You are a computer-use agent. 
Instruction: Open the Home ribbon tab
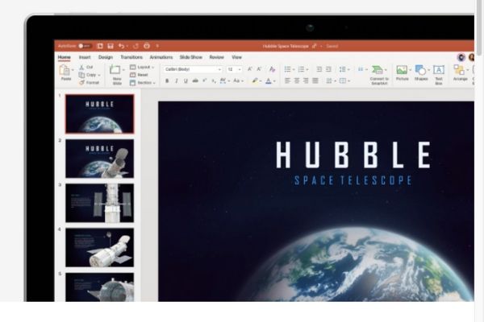65,57
